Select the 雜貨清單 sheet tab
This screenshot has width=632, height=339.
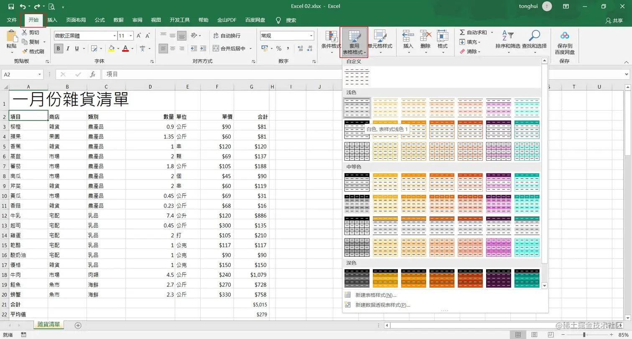tap(48, 324)
